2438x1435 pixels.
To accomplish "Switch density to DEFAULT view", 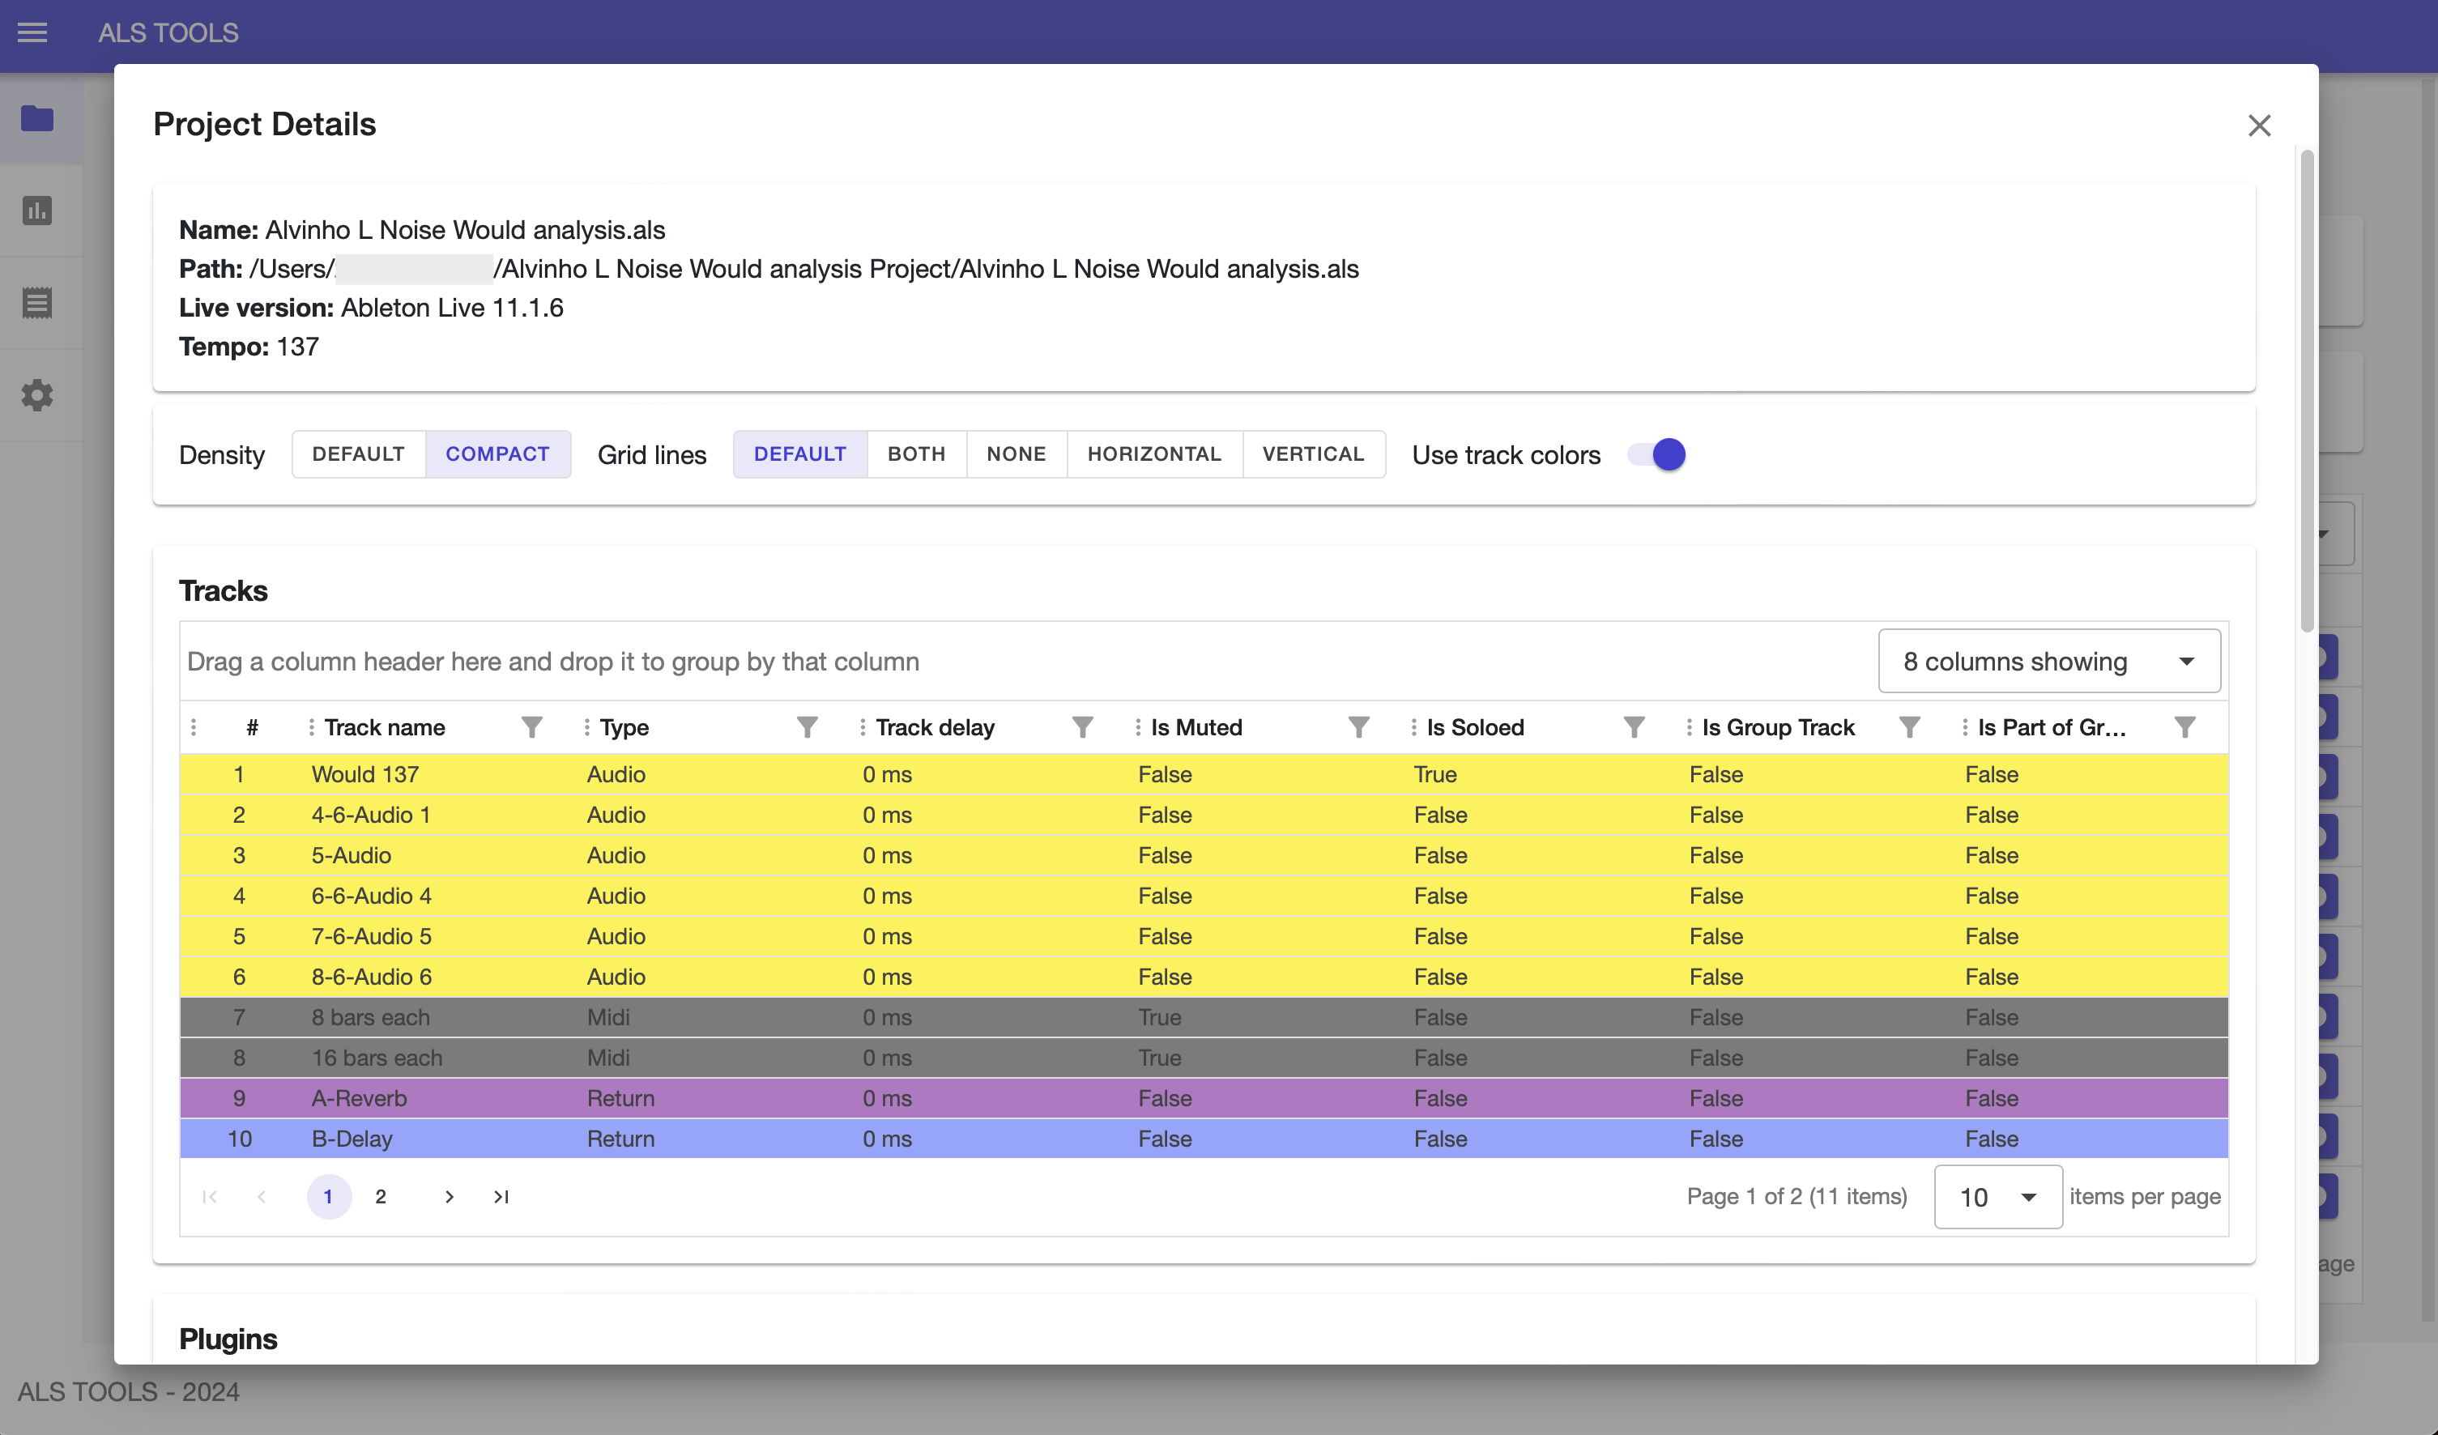I will click(357, 454).
